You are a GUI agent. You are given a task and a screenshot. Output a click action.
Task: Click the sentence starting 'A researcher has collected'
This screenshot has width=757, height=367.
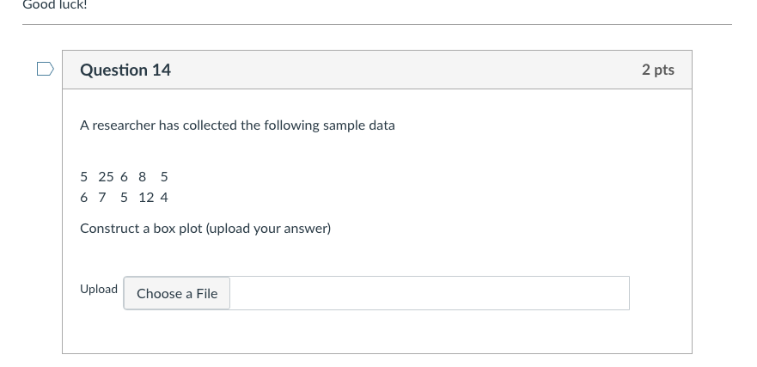click(237, 125)
